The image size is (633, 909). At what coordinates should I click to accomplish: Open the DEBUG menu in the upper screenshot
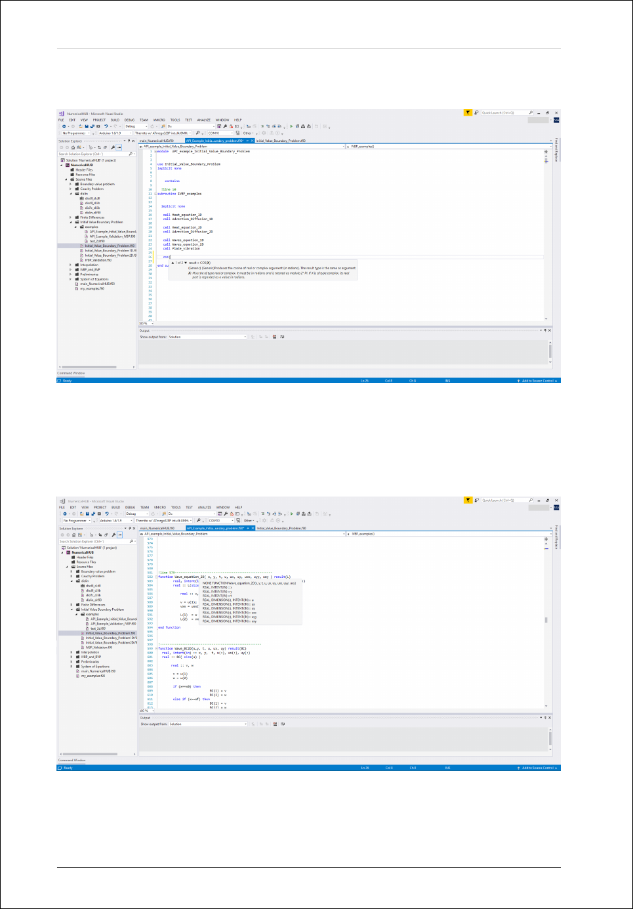[x=129, y=120]
